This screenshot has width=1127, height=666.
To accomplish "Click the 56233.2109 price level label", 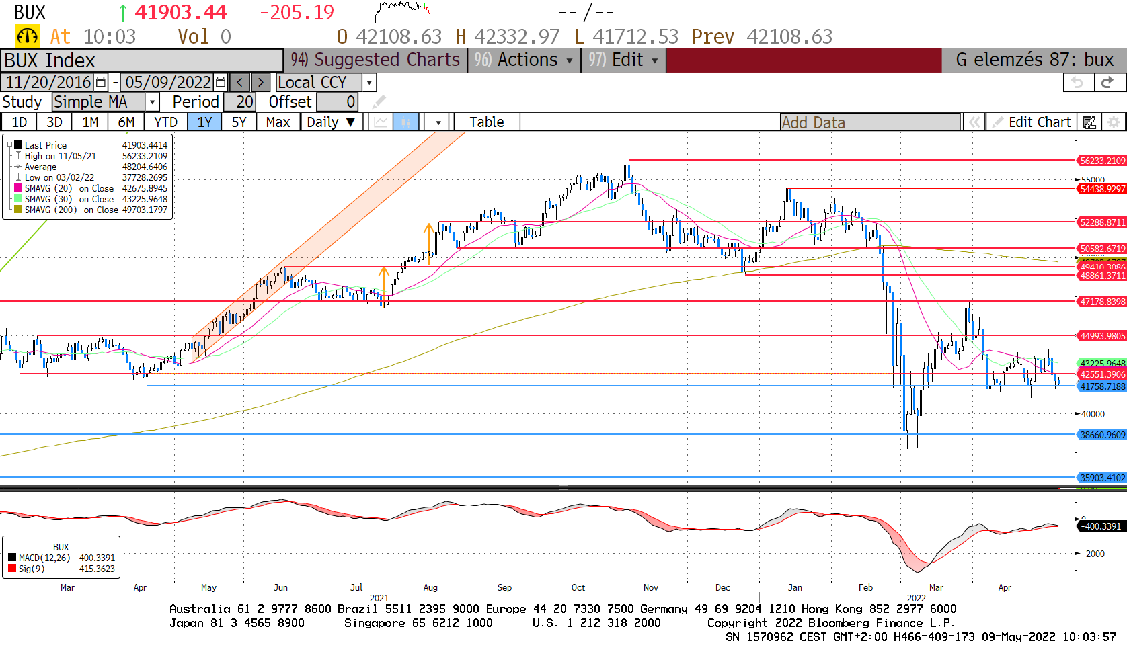I will 1102,161.
